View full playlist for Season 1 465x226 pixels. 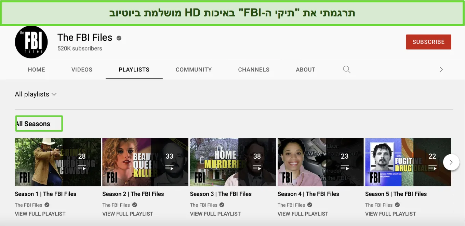click(x=40, y=214)
